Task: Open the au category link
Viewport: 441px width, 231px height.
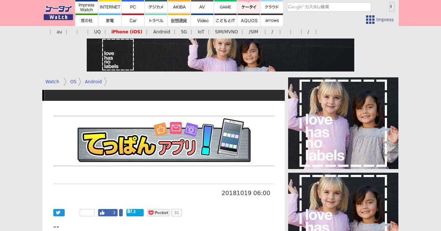Action: [59, 32]
